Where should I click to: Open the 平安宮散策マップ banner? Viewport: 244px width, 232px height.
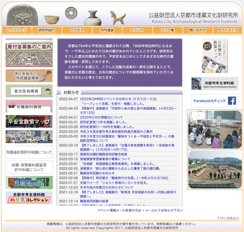[x=29, y=122]
